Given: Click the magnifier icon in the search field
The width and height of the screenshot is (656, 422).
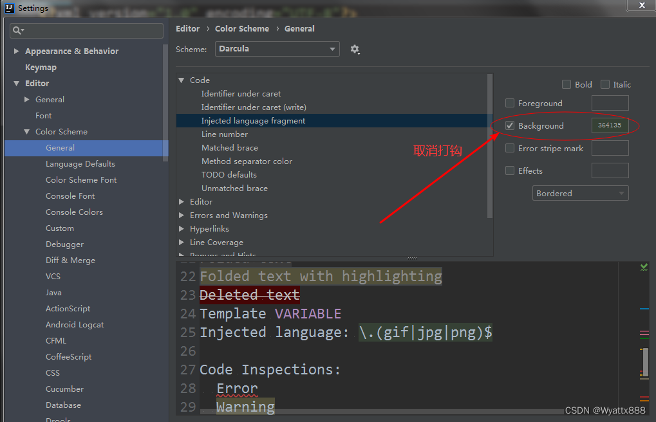Looking at the screenshot, I should 16,30.
